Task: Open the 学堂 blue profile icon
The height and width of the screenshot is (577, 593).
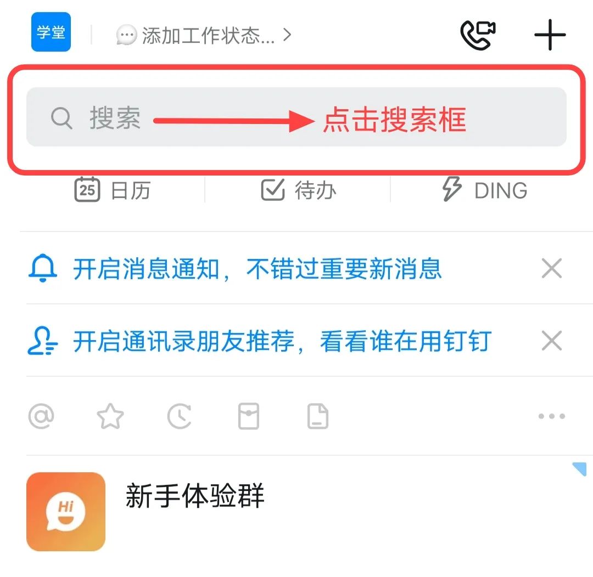Action: click(51, 32)
